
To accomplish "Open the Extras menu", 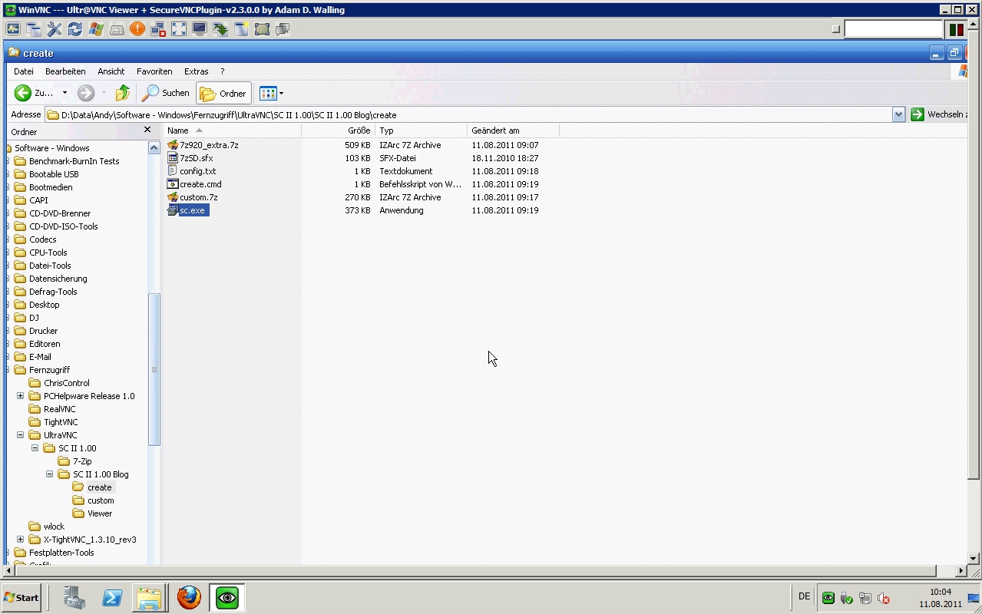I will [196, 71].
